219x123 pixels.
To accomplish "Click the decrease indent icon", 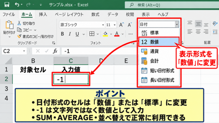I will (215, 32).
